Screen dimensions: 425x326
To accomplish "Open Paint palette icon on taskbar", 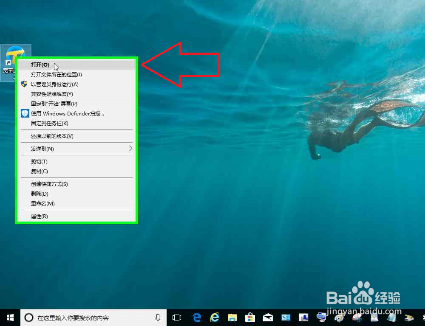I will [339, 318].
